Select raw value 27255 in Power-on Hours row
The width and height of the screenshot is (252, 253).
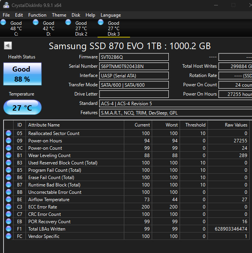[240, 141]
